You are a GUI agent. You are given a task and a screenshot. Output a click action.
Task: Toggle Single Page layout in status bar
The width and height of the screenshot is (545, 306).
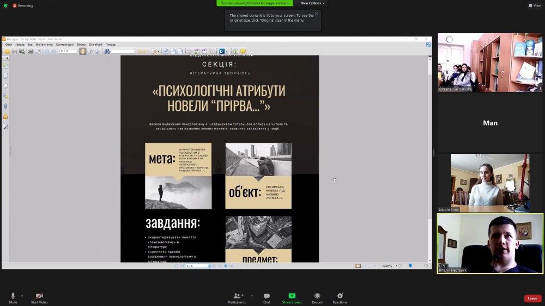point(358,266)
